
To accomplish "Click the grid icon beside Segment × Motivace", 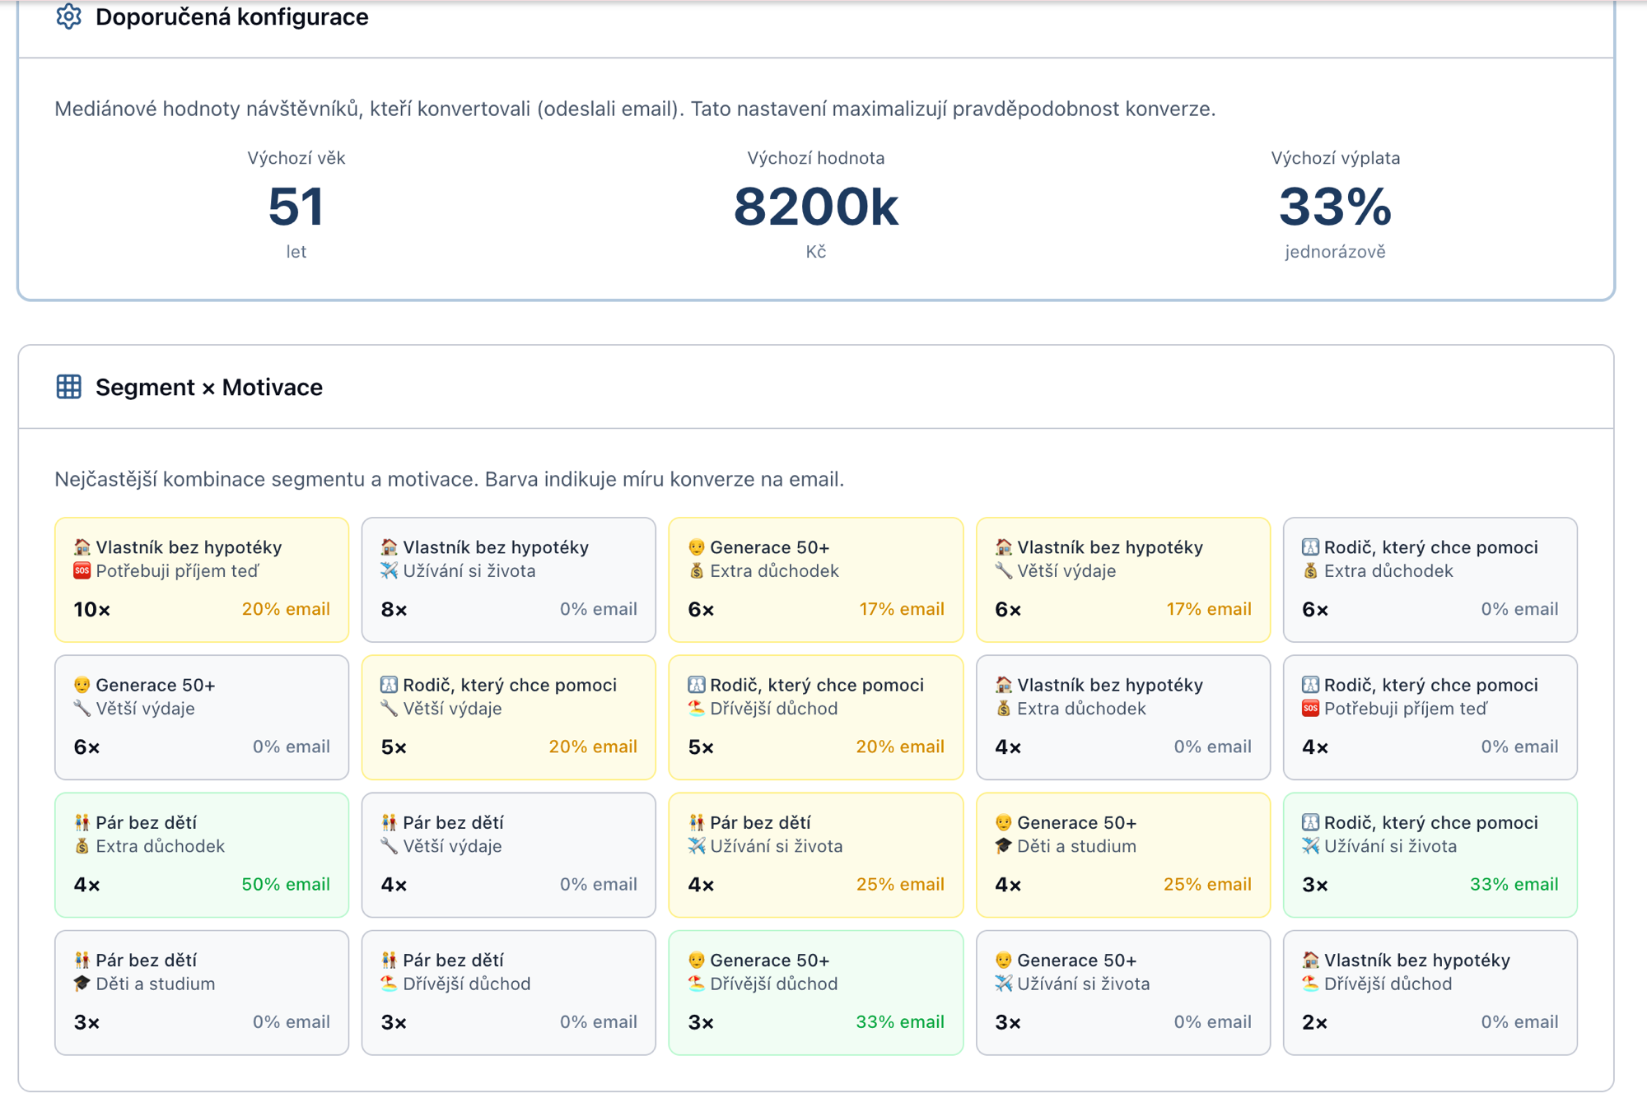I will coord(68,385).
